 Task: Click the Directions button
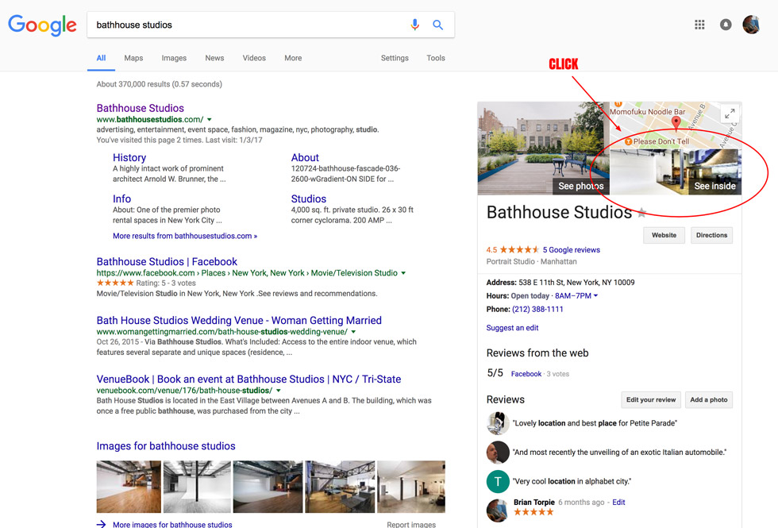pyautogui.click(x=711, y=235)
